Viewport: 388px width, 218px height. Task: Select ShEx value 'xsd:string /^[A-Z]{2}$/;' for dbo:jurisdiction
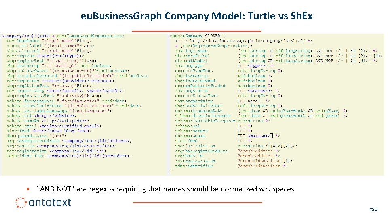(x=268, y=146)
